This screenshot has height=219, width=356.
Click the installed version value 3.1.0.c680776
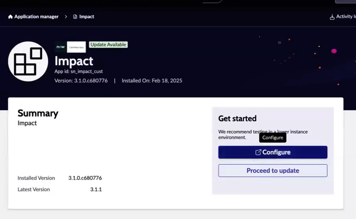tap(85, 178)
